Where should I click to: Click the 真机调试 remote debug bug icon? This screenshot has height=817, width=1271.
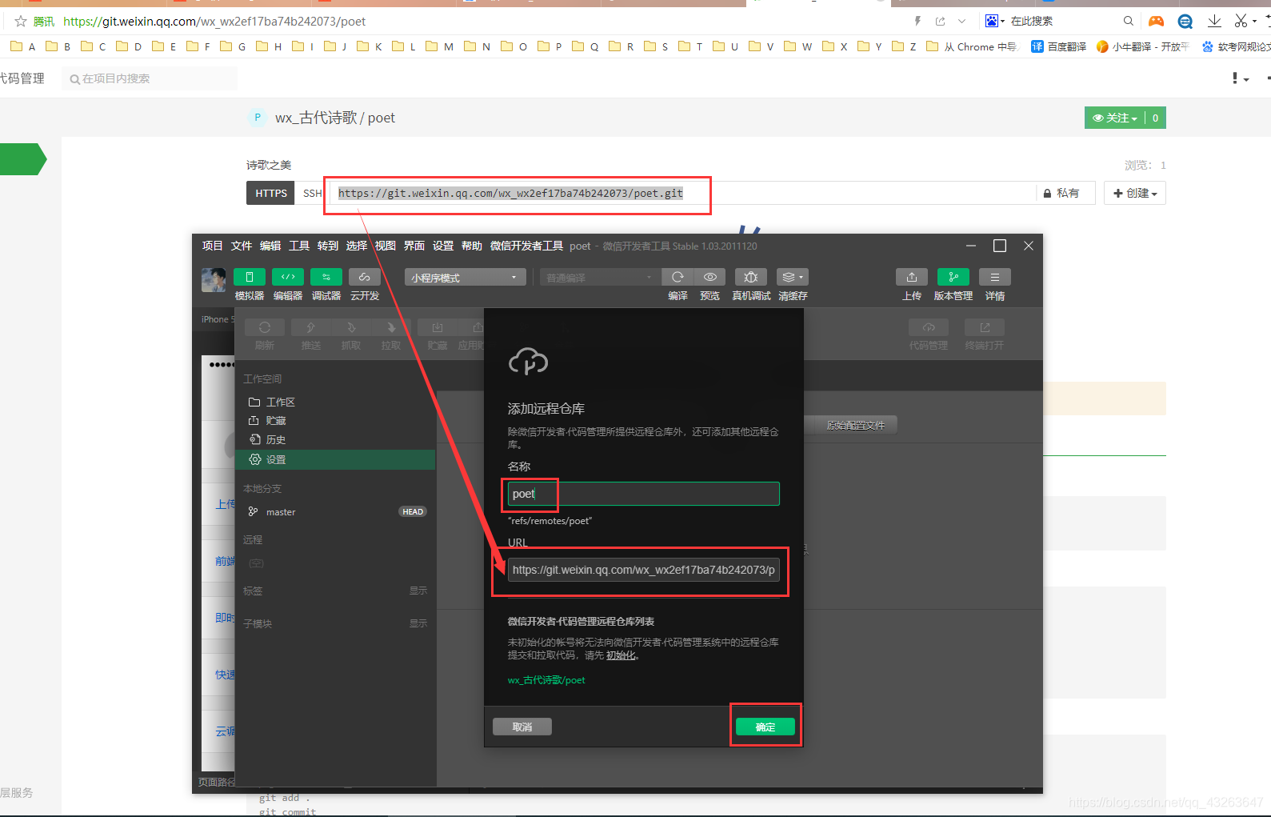(x=751, y=277)
